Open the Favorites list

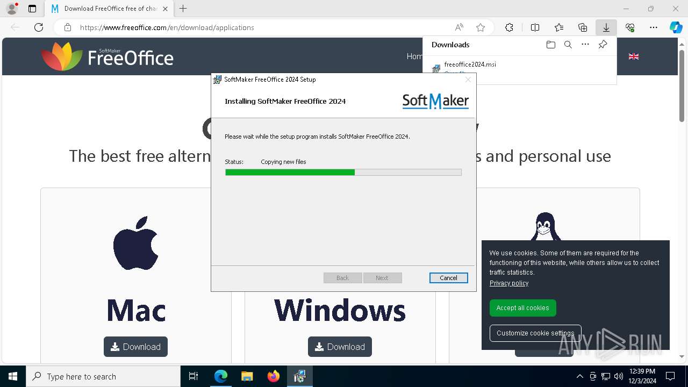tap(559, 27)
